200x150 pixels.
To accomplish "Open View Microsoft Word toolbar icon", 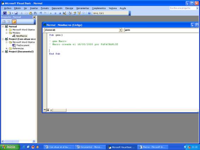I will pyautogui.click(x=5, y=13).
